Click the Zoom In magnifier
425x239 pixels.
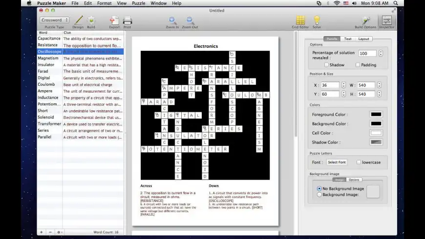172,20
